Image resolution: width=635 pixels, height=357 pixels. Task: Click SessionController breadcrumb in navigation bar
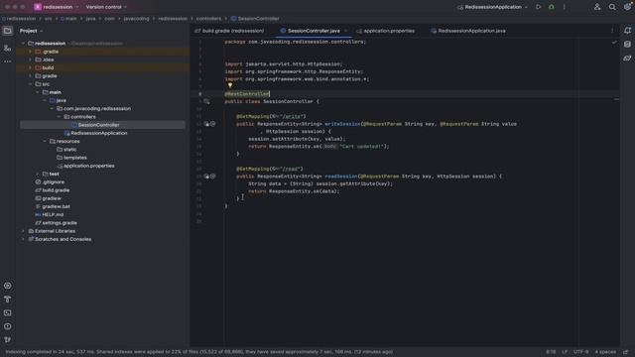255,19
